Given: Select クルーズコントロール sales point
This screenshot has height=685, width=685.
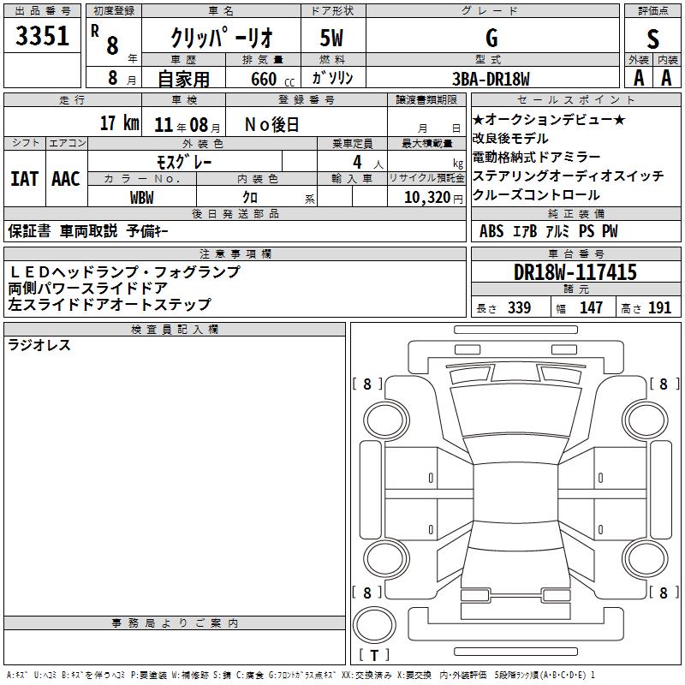Looking at the screenshot, I should 537,195.
